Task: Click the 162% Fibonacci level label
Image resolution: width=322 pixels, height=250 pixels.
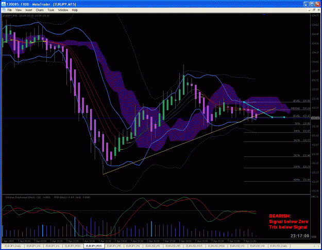Action: tap(297, 140)
